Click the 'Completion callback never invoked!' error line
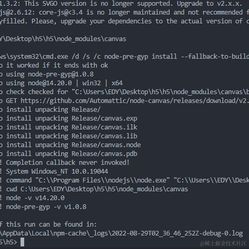This screenshot has width=249, height=249. point(65,162)
